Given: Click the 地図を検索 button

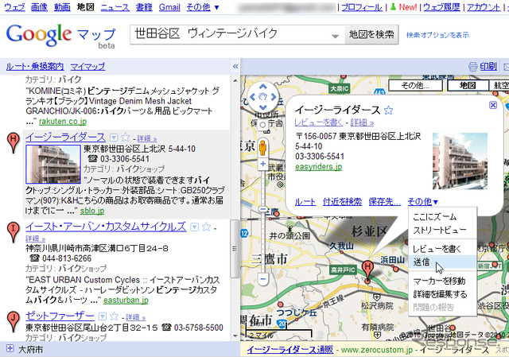Looking at the screenshot, I should coord(371,34).
